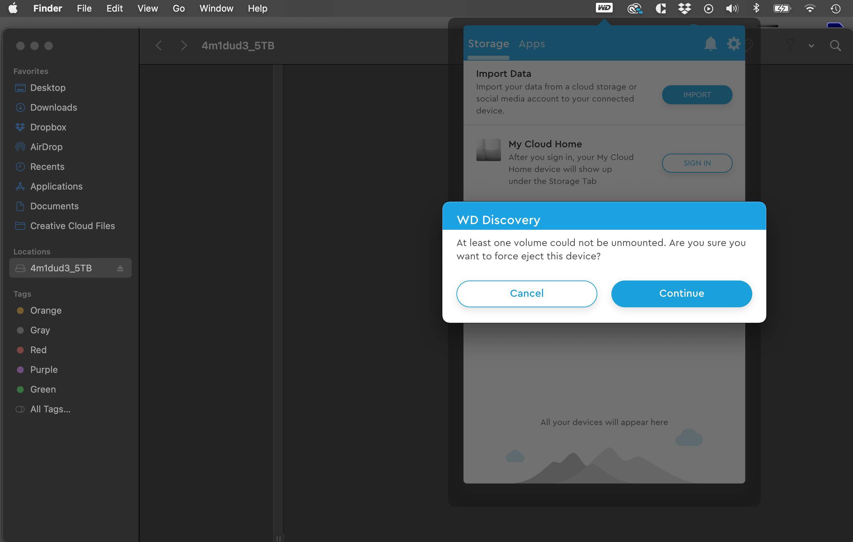Click the Dropbox menu bar icon
The height and width of the screenshot is (542, 853).
pos(684,8)
